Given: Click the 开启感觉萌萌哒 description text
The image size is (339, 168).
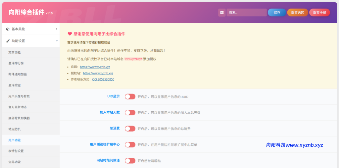Looking at the screenshot, I should 149,161.
